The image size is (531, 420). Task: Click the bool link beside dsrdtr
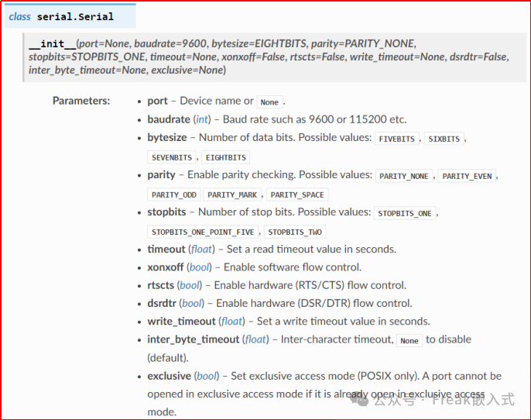(x=193, y=303)
